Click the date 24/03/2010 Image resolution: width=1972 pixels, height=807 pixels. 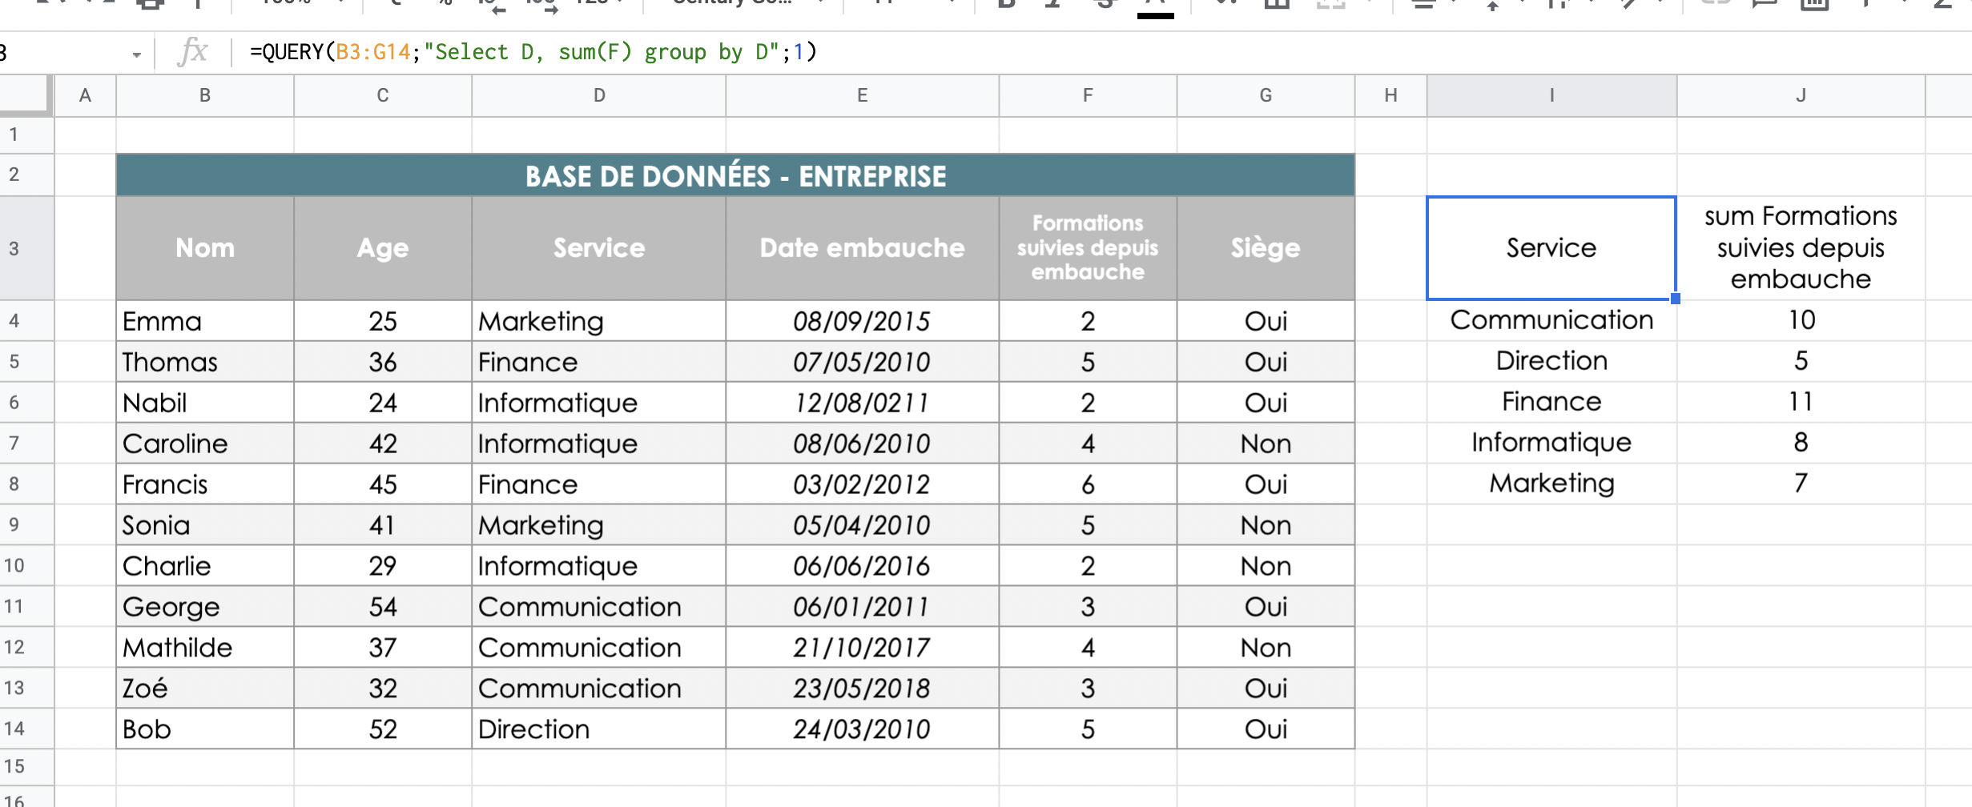point(863,729)
